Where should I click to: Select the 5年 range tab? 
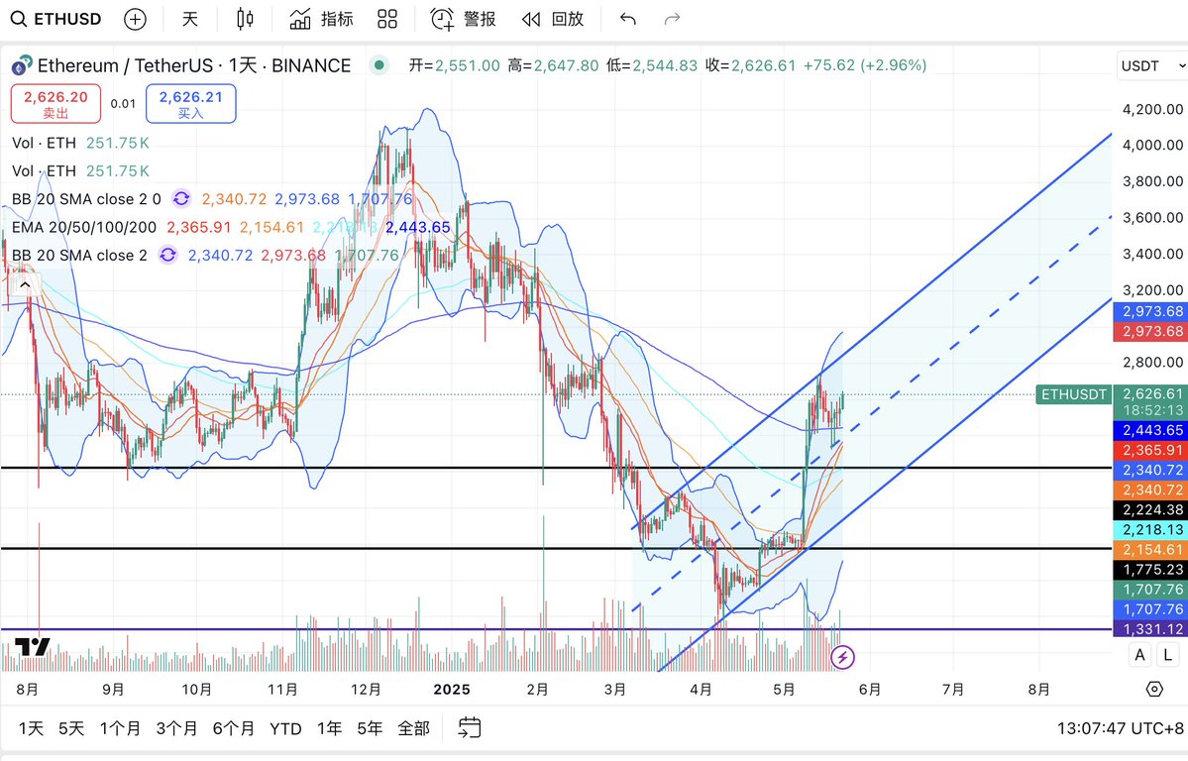pos(370,728)
